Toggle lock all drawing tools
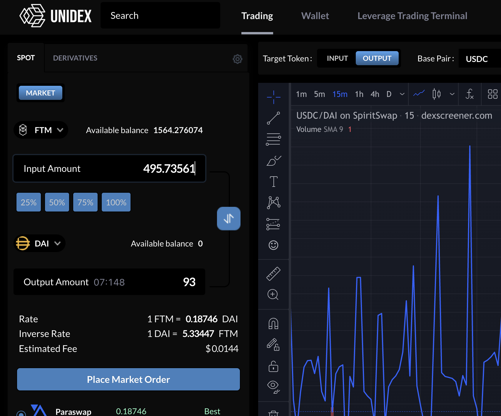The width and height of the screenshot is (501, 416). point(273,366)
